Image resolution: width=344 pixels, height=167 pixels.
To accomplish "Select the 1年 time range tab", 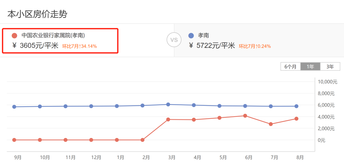I will coord(310,67).
